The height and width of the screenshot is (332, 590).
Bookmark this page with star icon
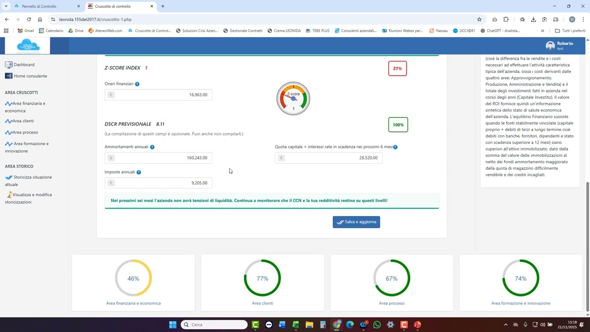tap(479, 19)
